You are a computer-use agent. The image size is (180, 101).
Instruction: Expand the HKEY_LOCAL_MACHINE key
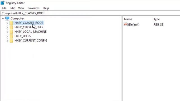click(7, 32)
